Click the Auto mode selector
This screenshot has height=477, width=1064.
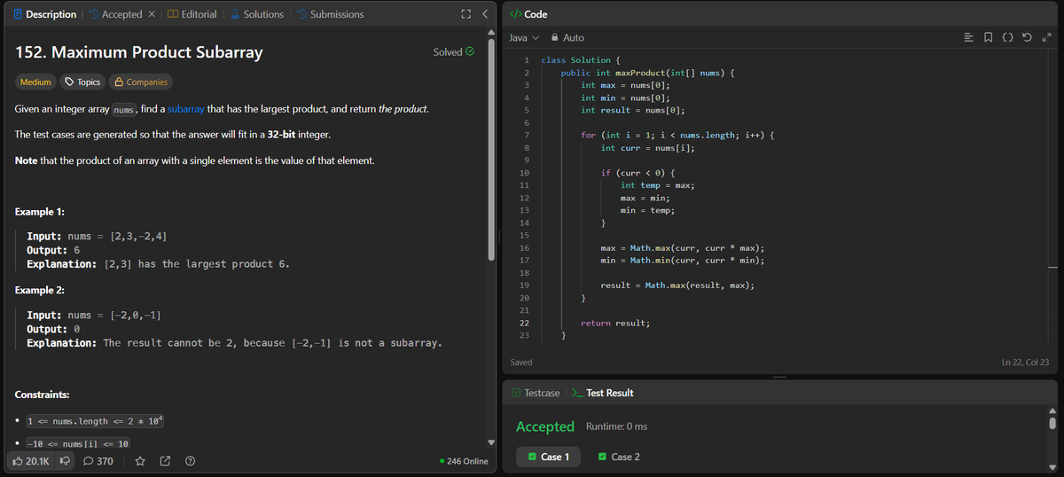point(567,37)
